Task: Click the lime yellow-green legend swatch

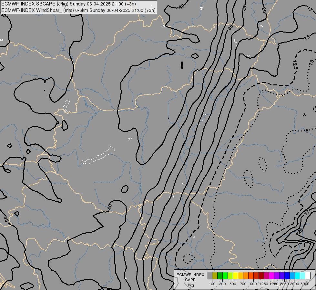Action: point(230,276)
